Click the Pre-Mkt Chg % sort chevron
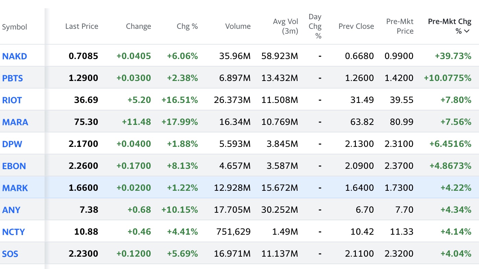 (467, 31)
